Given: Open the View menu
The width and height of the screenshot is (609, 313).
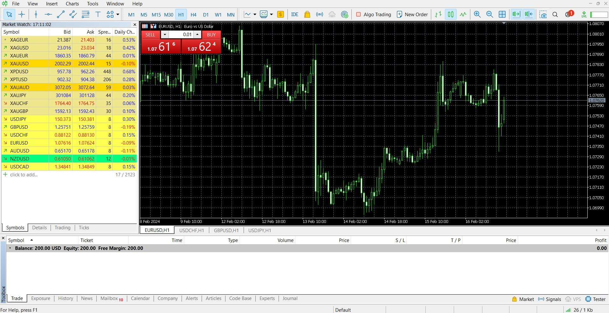Looking at the screenshot, I should click(32, 4).
